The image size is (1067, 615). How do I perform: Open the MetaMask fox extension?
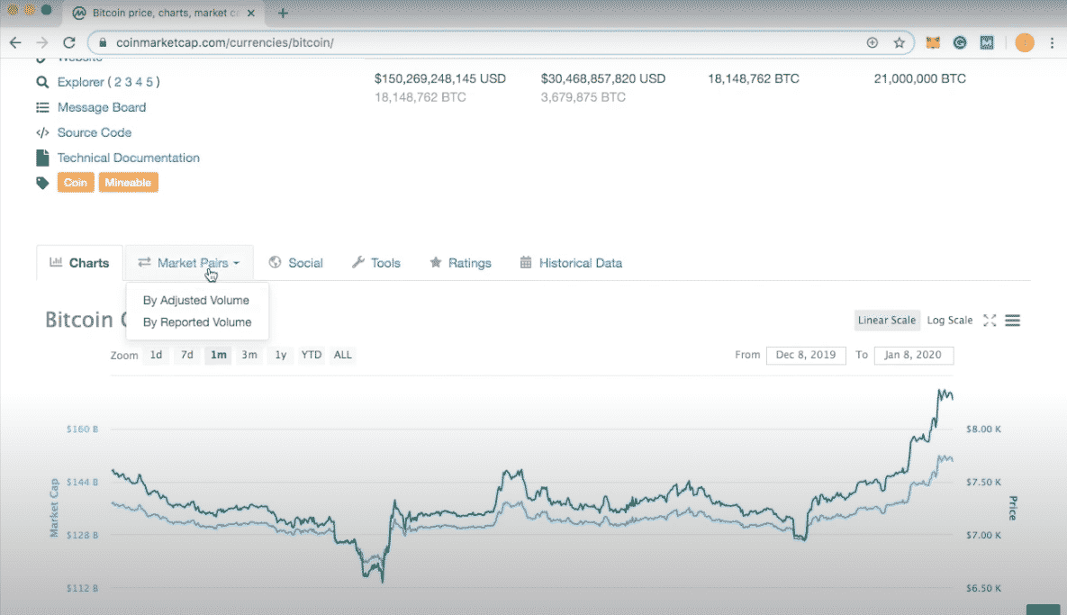[932, 42]
